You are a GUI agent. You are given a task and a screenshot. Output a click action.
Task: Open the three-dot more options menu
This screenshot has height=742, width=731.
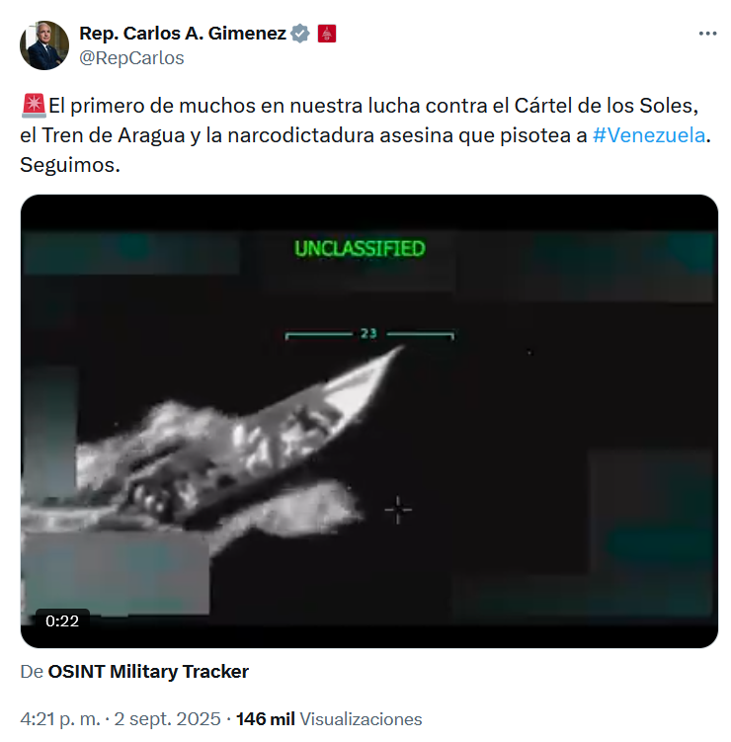(x=707, y=34)
